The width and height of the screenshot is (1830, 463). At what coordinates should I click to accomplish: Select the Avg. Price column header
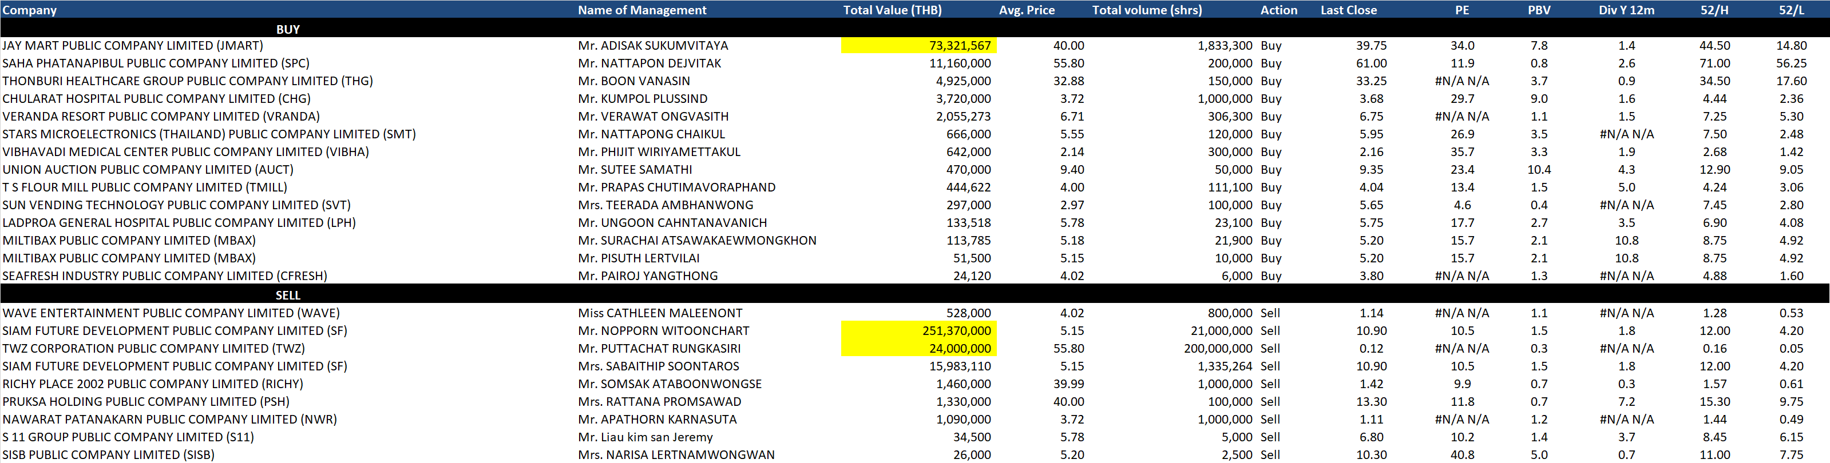(1027, 10)
